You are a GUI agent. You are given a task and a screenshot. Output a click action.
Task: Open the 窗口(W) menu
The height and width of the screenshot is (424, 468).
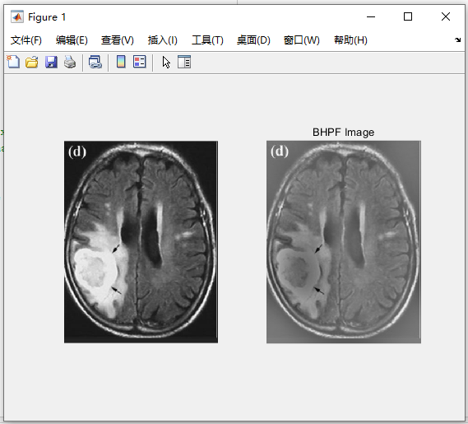pos(302,40)
